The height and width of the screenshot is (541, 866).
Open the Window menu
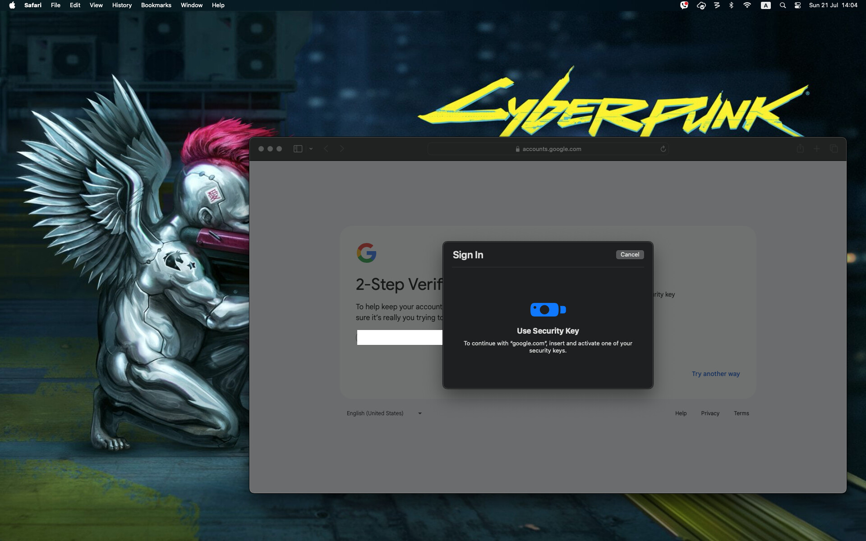pos(192,5)
